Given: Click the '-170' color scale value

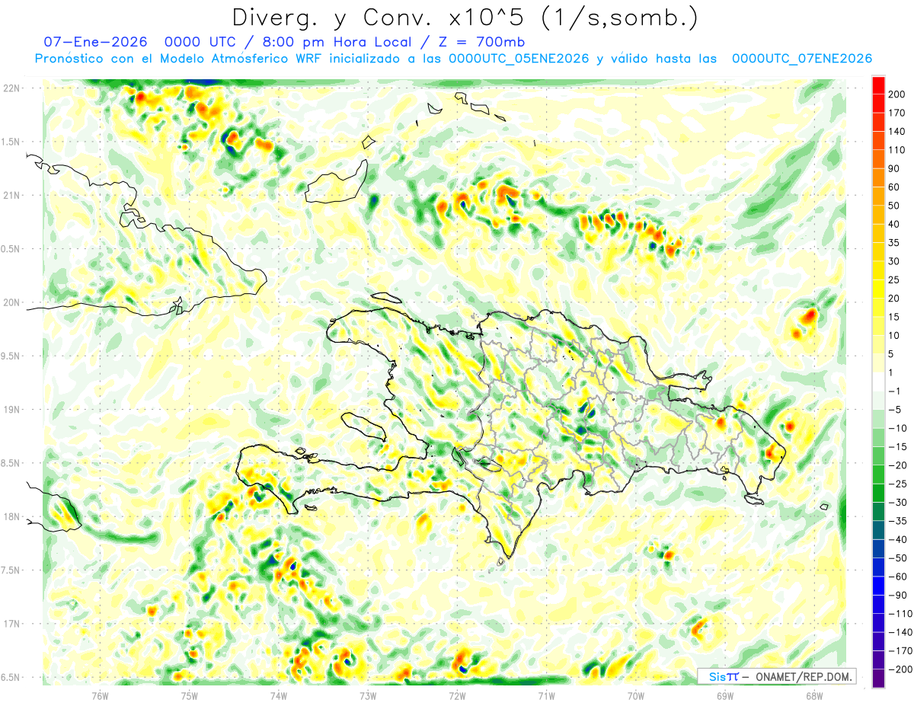Looking at the screenshot, I should tap(900, 651).
